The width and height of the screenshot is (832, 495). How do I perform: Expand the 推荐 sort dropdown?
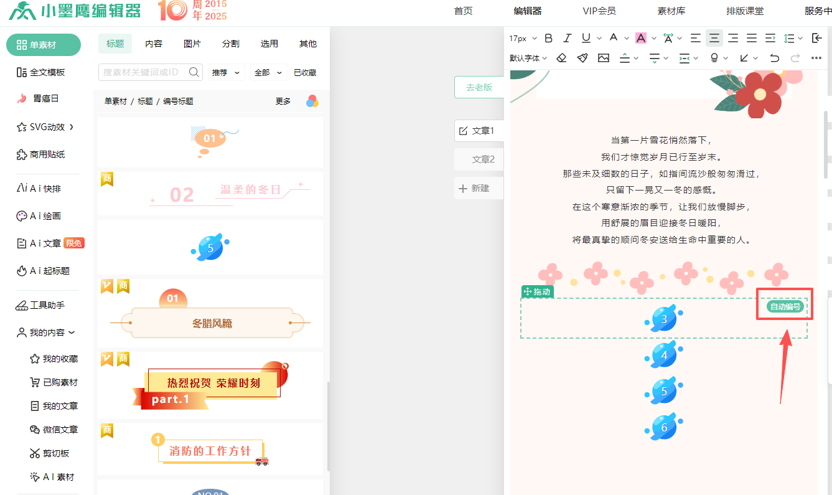click(x=227, y=72)
